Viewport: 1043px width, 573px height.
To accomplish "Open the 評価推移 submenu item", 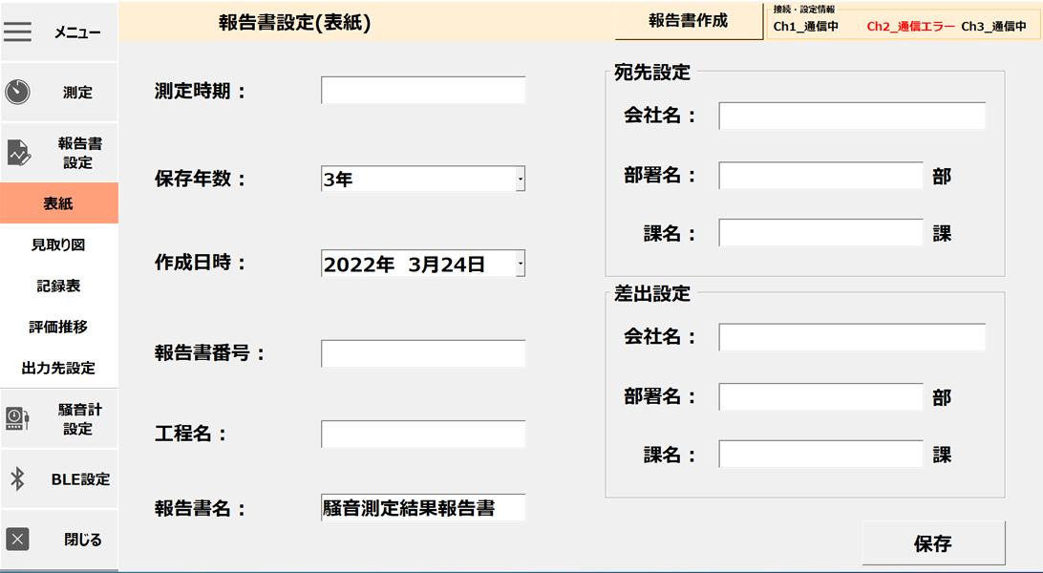I will 59,327.
